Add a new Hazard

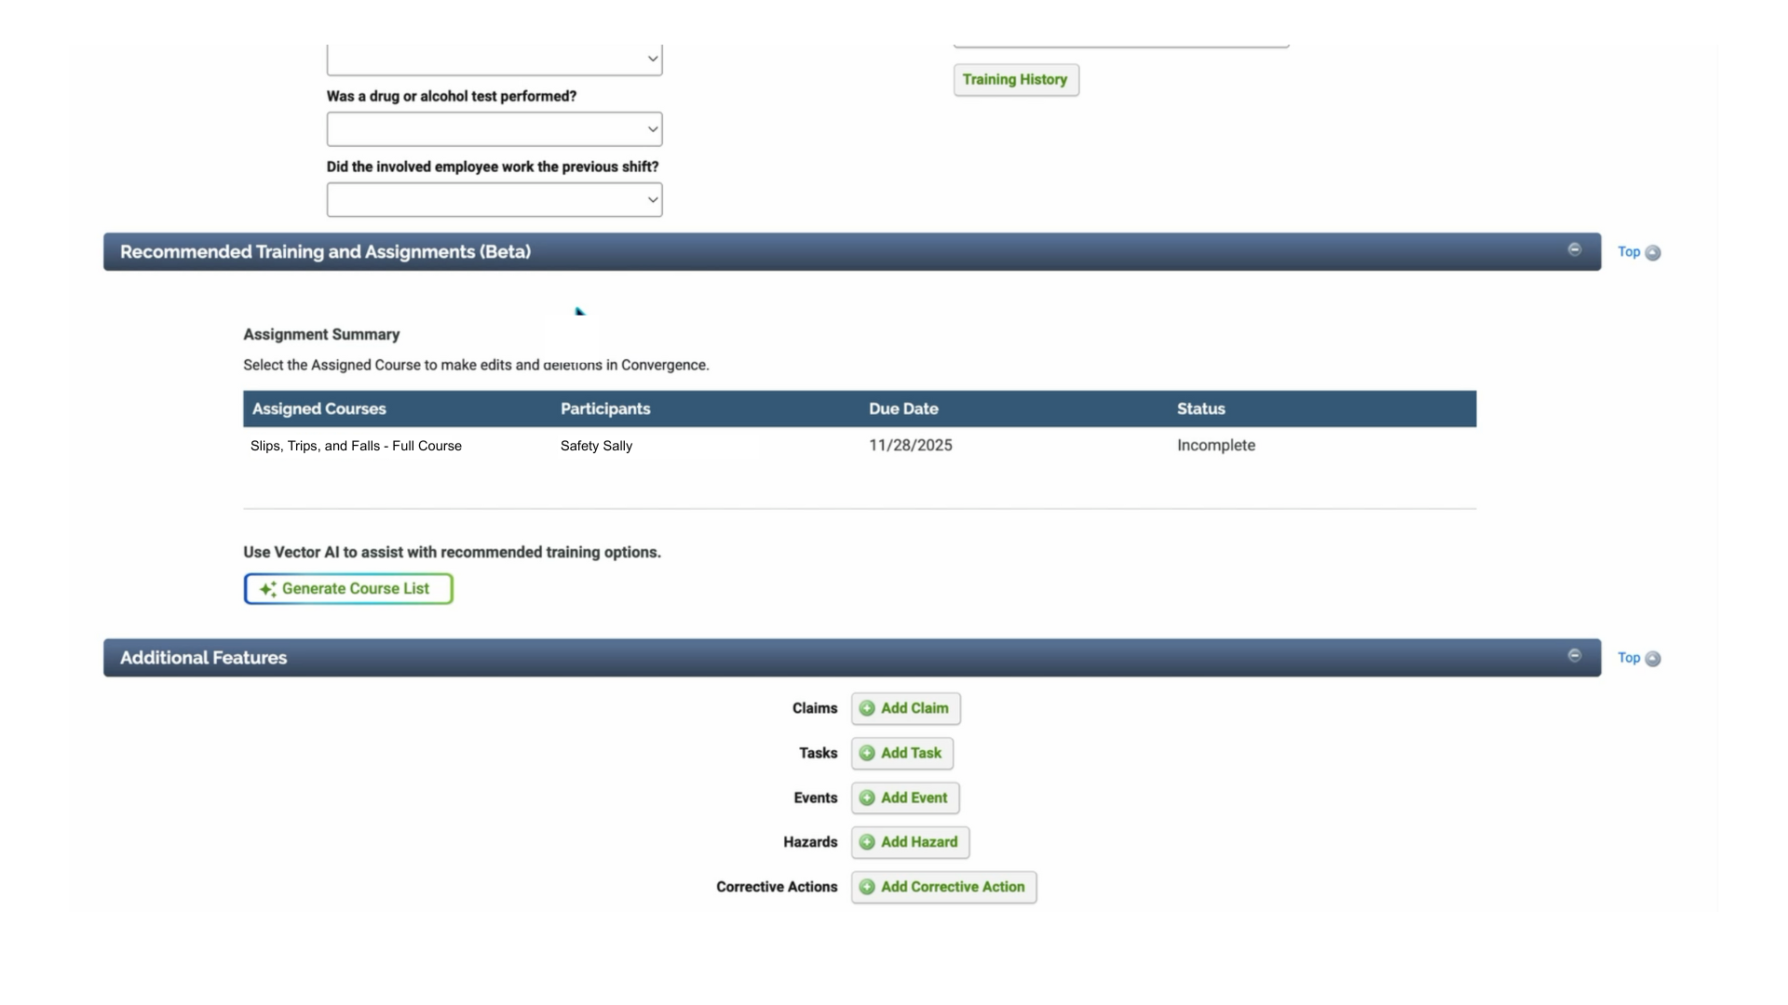click(910, 842)
